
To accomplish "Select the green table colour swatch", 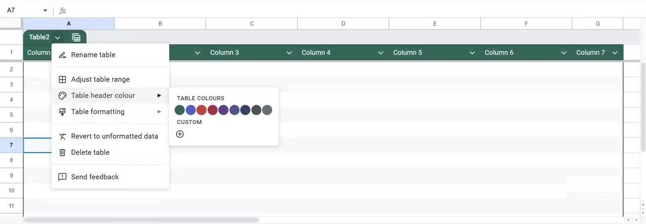I will pyautogui.click(x=180, y=110).
